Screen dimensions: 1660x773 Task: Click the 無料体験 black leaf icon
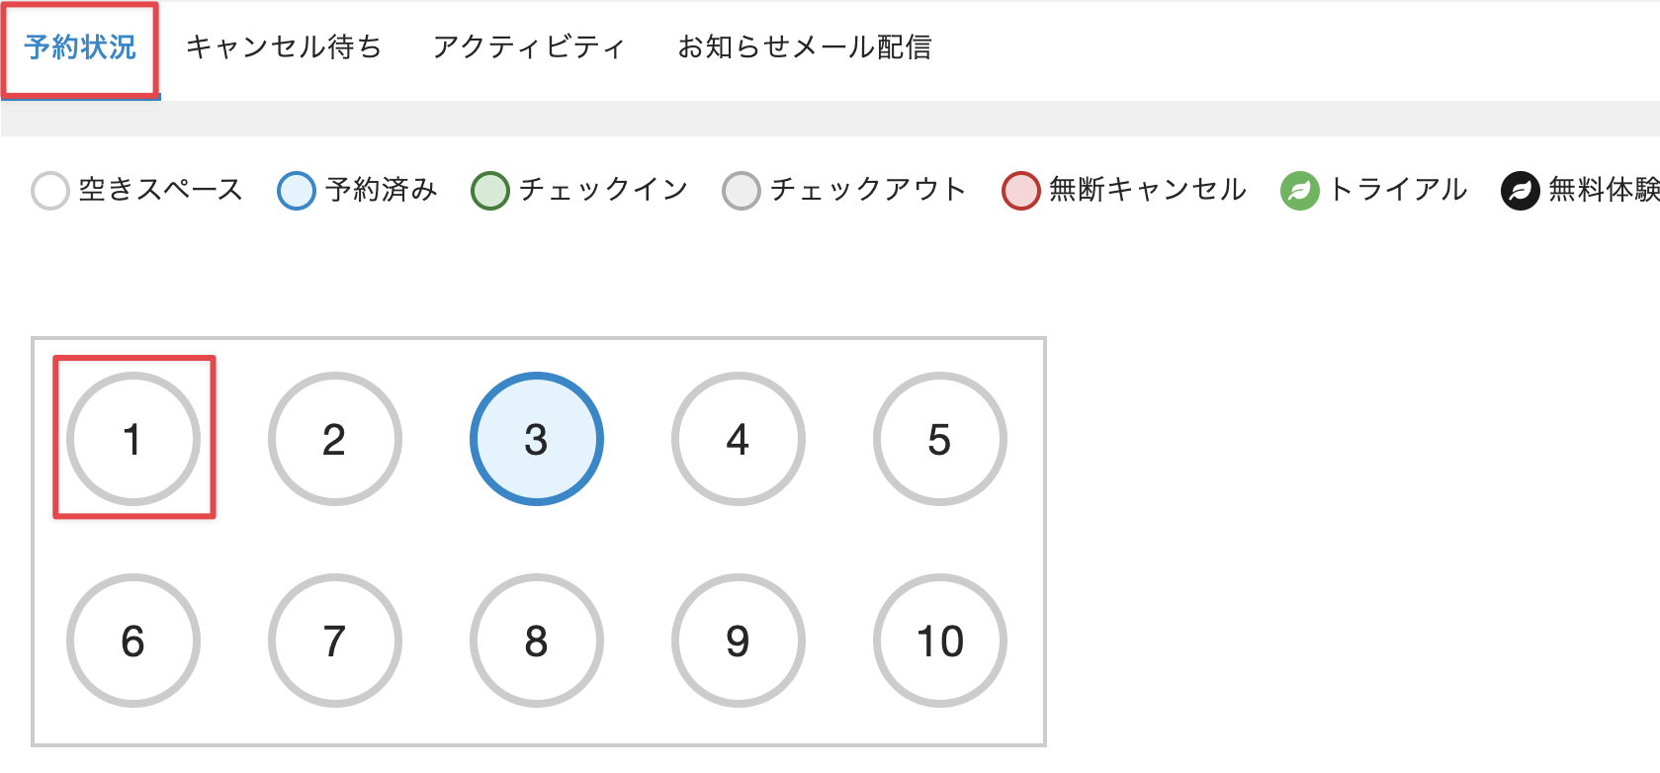click(1521, 191)
